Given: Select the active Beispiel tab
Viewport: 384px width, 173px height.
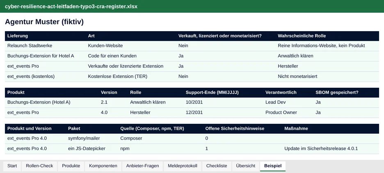Looking at the screenshot, I should [x=273, y=166].
